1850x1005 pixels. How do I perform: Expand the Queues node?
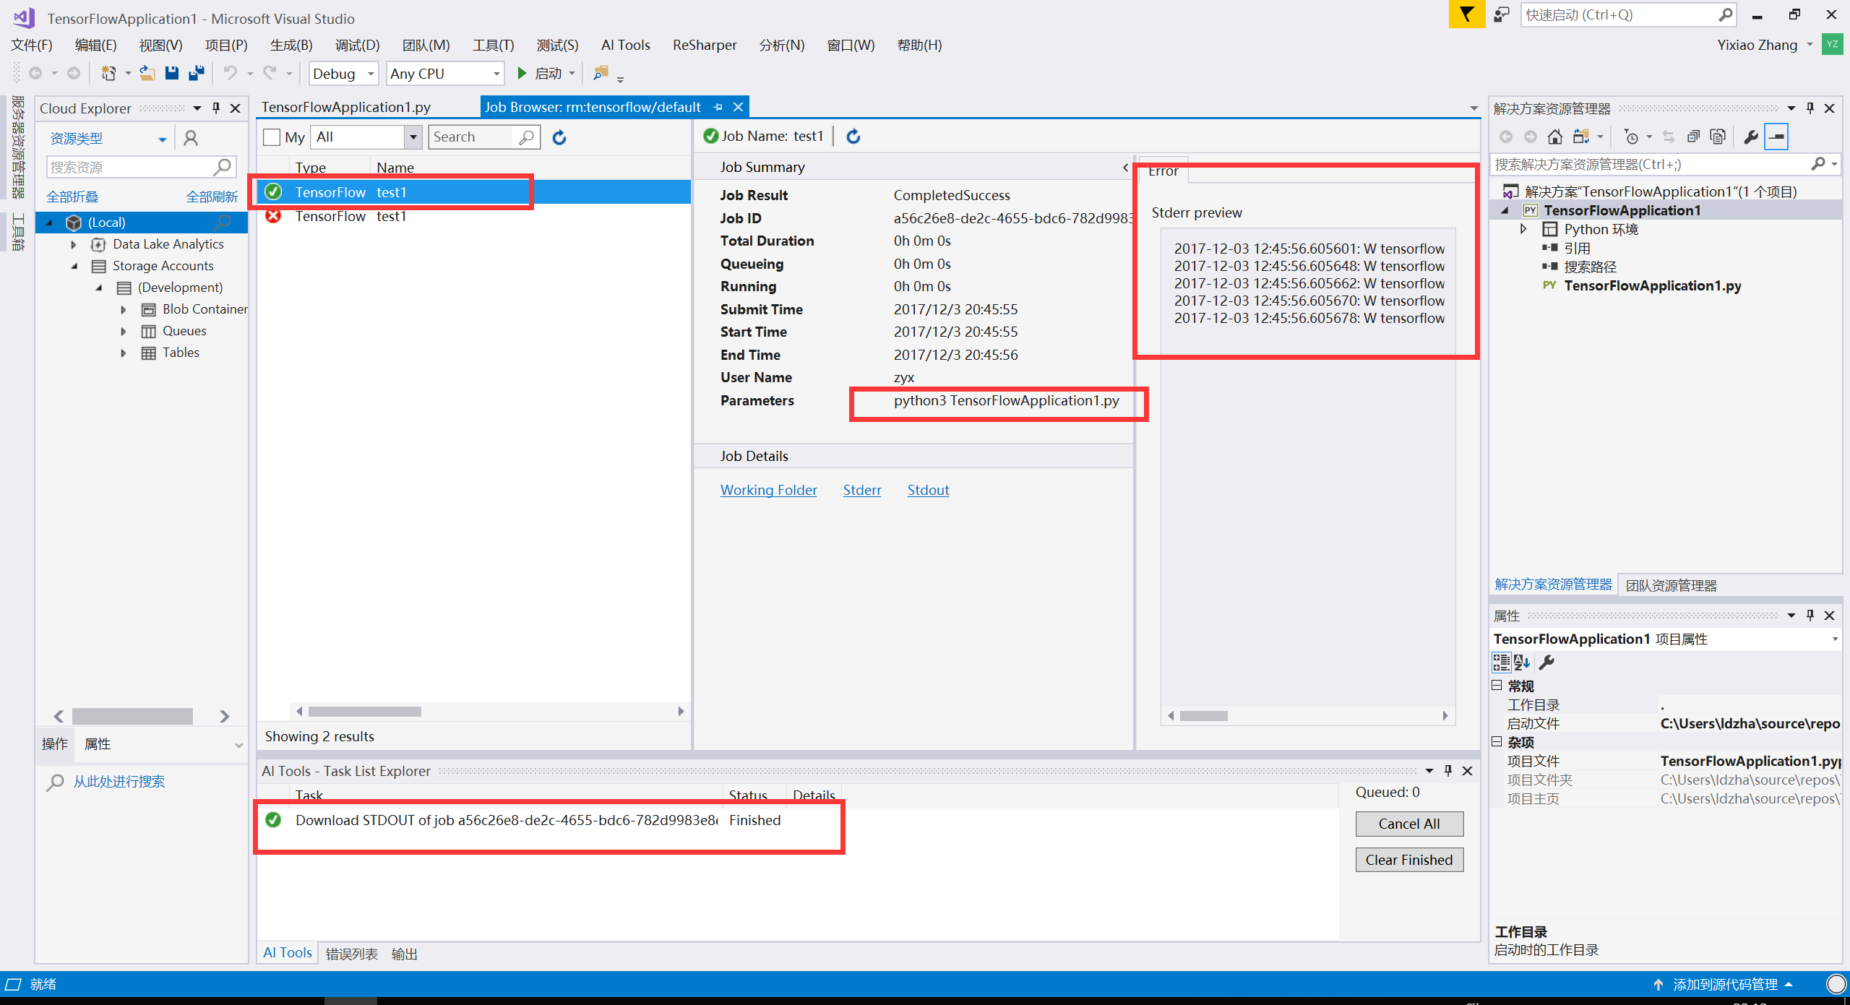pos(124,331)
